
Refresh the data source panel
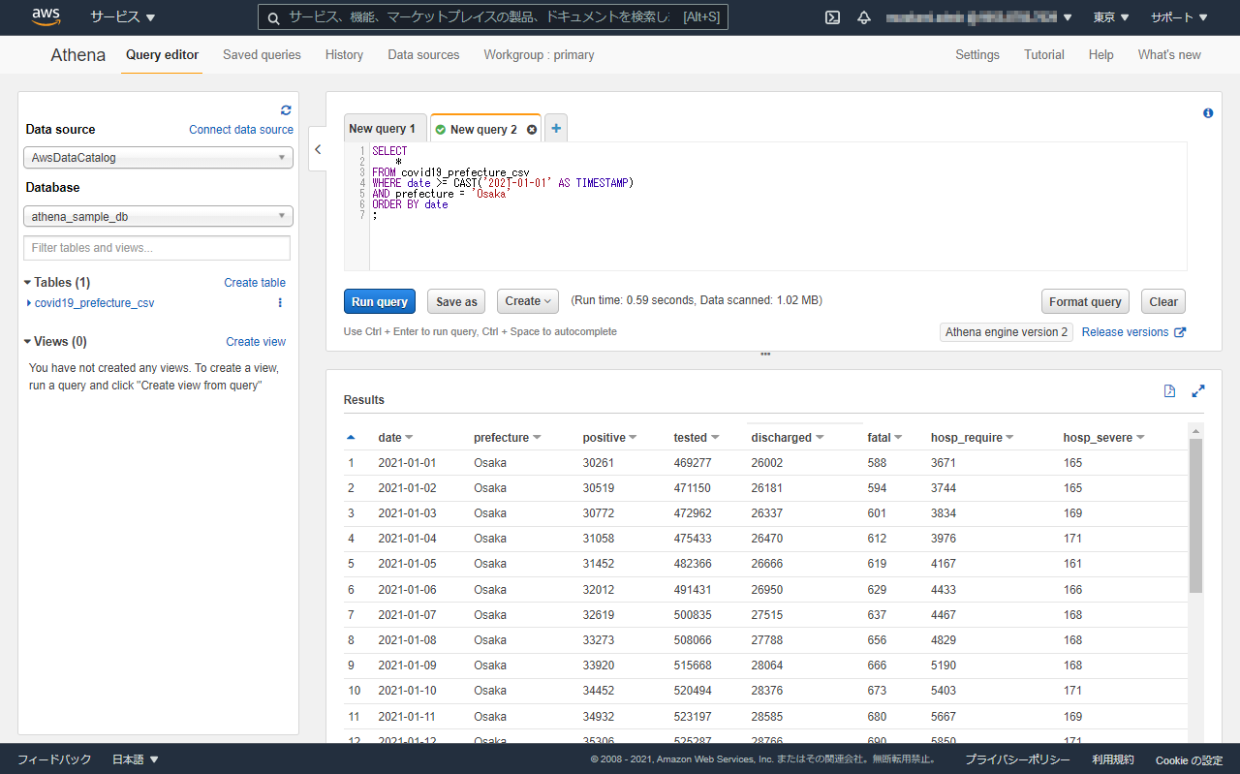(286, 110)
